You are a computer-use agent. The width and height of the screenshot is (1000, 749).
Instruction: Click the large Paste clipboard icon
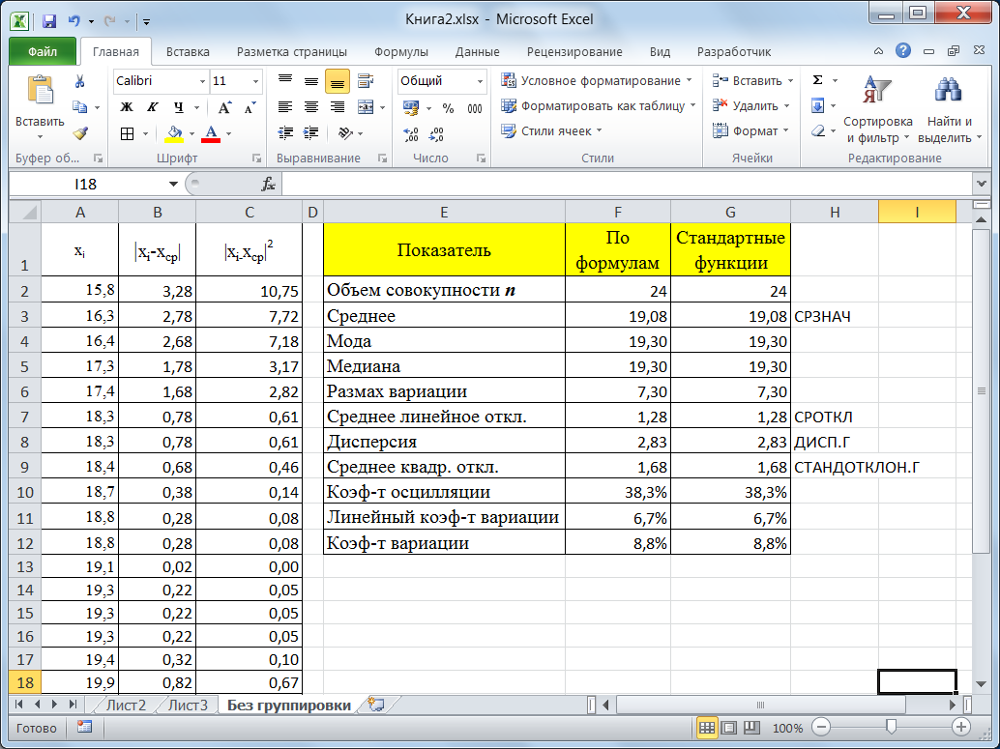click(x=41, y=91)
